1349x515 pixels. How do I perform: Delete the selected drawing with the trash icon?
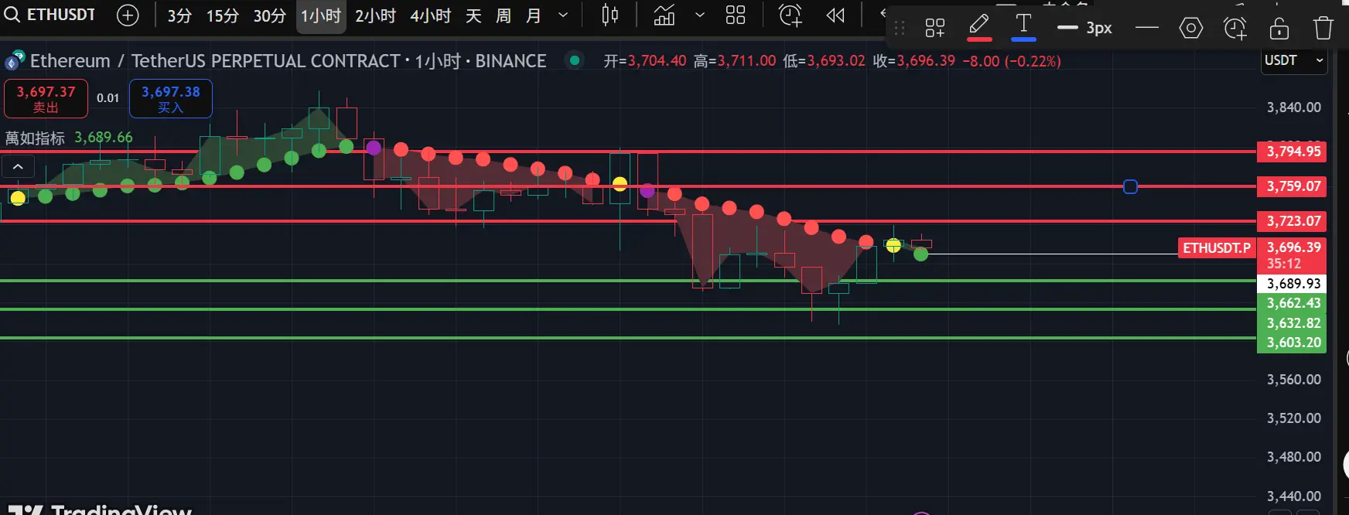(1323, 29)
